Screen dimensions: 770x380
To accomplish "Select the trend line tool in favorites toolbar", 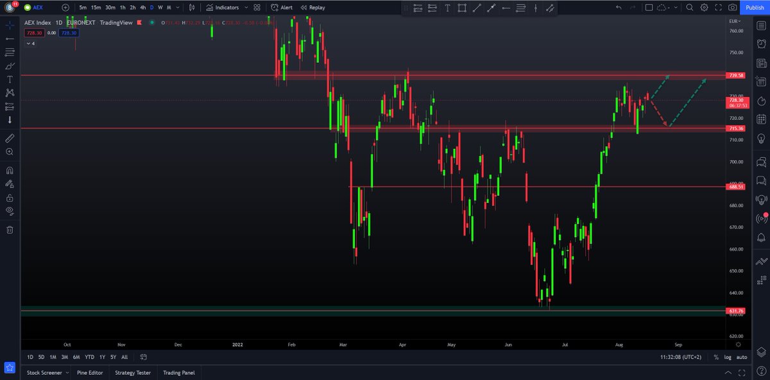I will point(476,8).
